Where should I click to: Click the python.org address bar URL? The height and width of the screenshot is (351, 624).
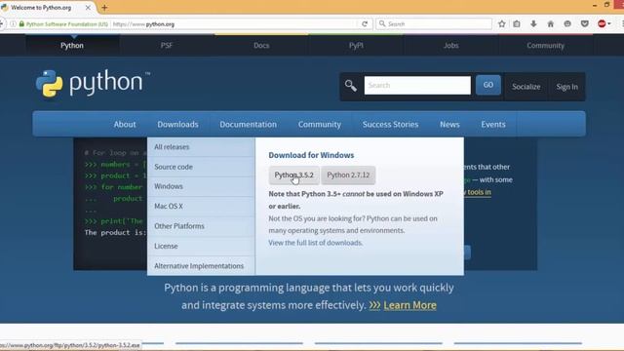pyautogui.click(x=143, y=24)
